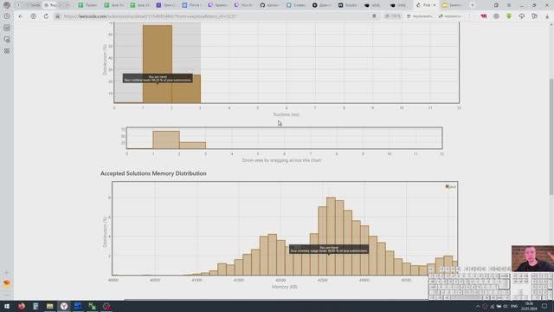Viewport: 554px width, 312px height.
Task: Click the Yandex home icon beside the back arrow
Action: pos(33,16)
